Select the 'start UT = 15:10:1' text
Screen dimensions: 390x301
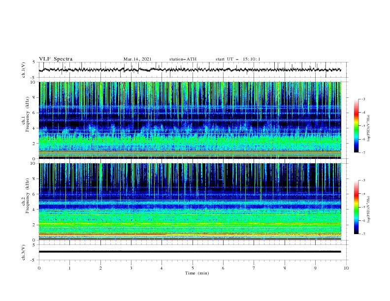tap(238, 59)
